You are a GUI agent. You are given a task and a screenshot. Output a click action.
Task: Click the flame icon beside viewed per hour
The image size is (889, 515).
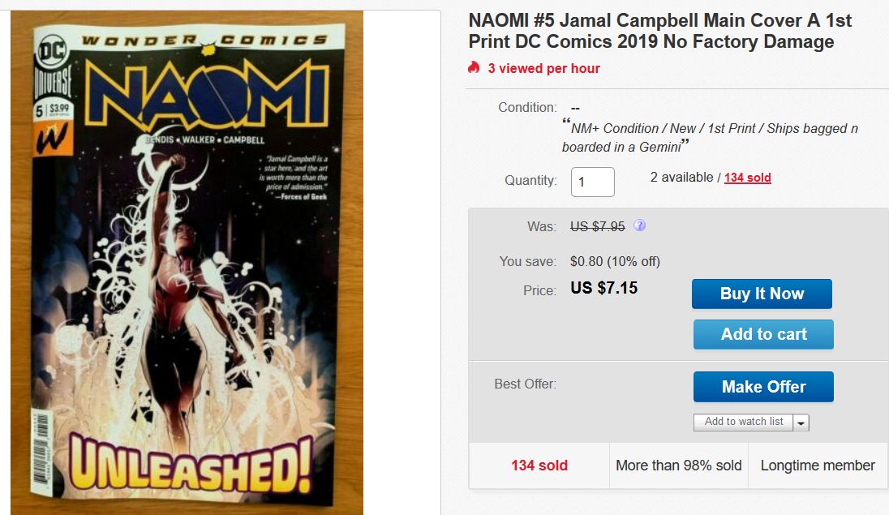[x=475, y=68]
